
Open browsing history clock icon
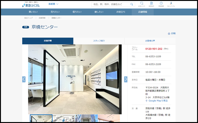(161, 4)
